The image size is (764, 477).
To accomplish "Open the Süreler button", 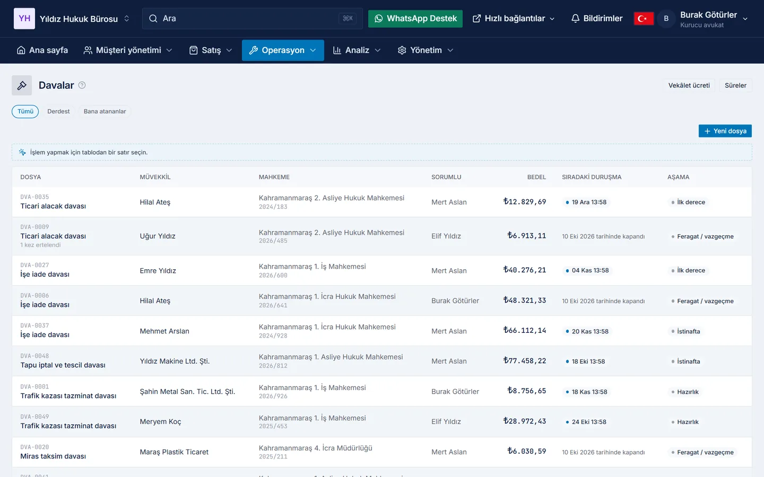I will pos(736,85).
